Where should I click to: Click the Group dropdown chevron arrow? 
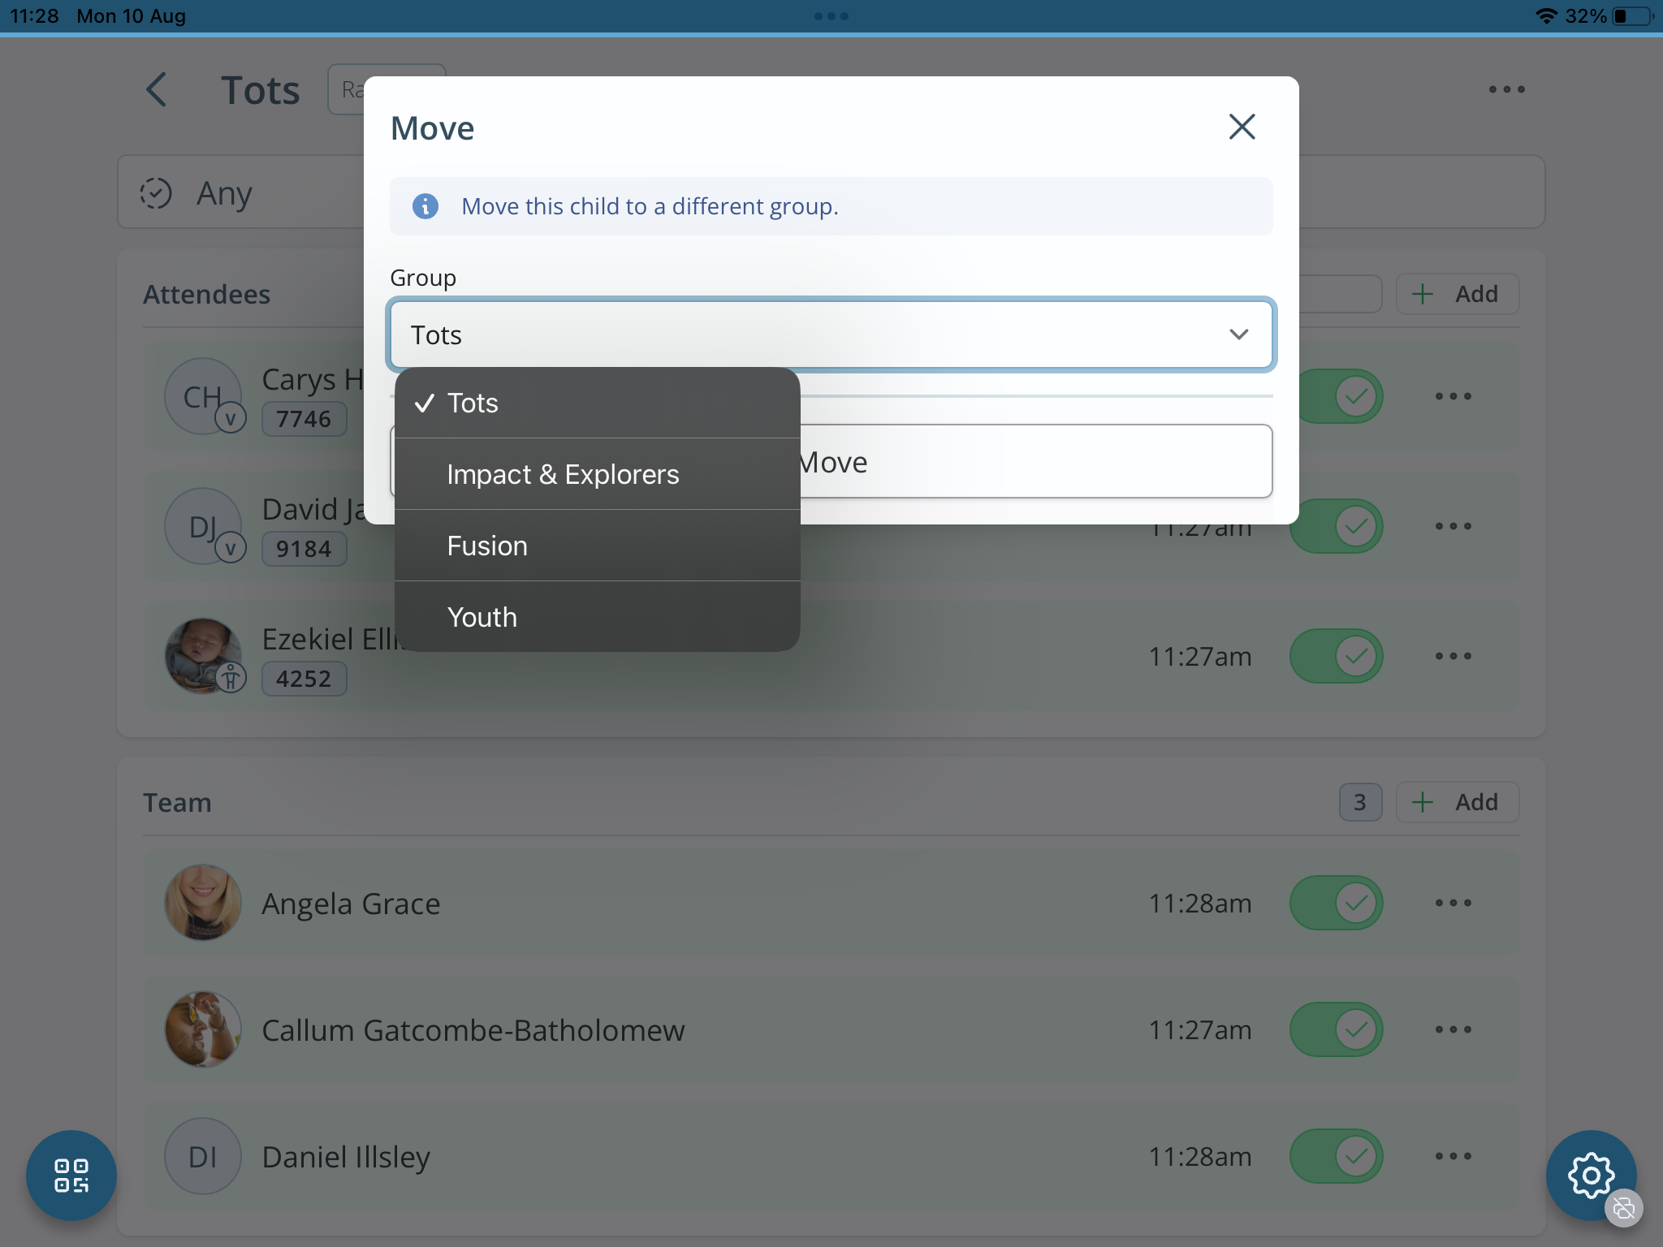click(x=1238, y=334)
